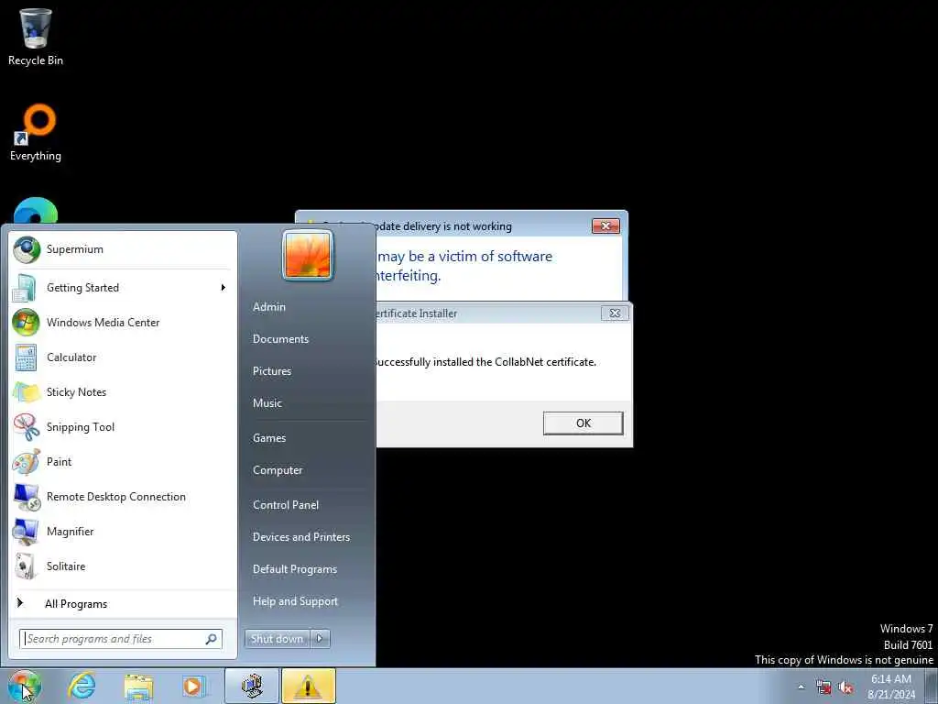The height and width of the screenshot is (704, 938).
Task: Click the user account picture tile
Action: coord(308,256)
